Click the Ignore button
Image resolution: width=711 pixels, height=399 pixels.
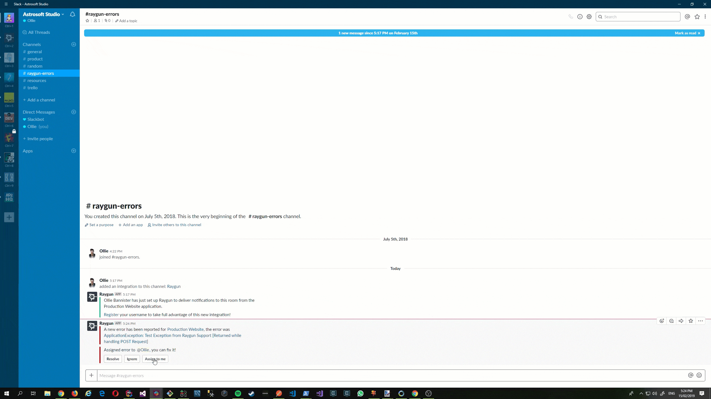(132, 359)
